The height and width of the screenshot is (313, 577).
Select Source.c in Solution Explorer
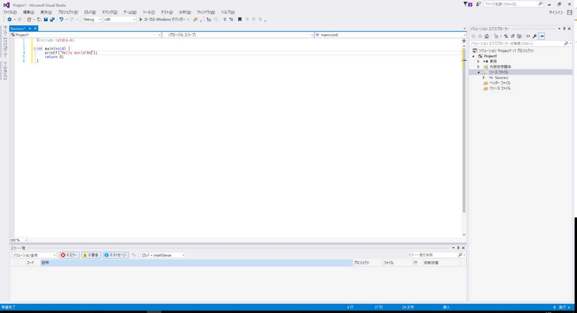tap(501, 78)
